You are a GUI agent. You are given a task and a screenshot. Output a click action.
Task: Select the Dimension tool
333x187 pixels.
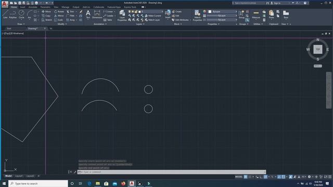(x=97, y=15)
